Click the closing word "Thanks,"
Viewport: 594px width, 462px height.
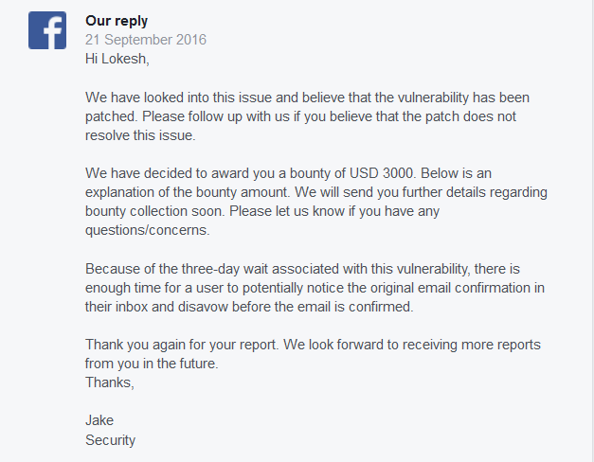coord(110,382)
